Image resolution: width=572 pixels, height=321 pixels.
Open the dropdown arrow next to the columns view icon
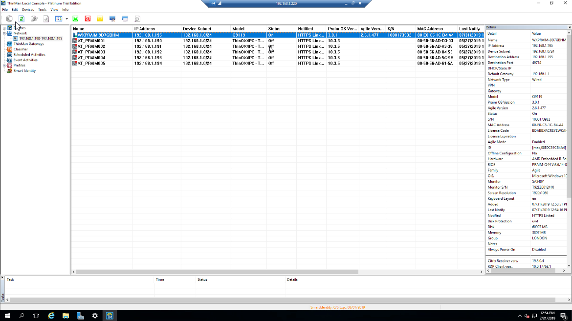pos(67,19)
